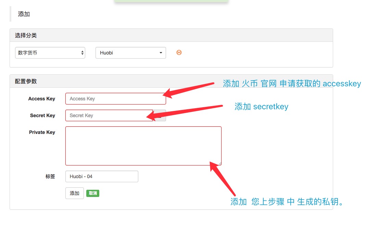This screenshot has height=248, width=379.
Task: Click the red arrow pointing at Private Key
Action: [223, 178]
